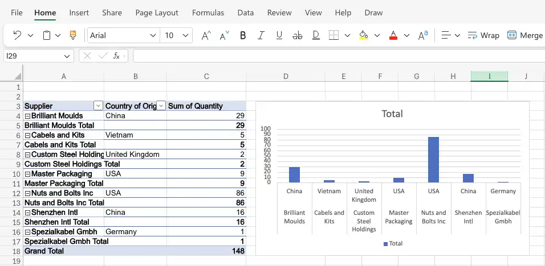Select row header 18
The height and width of the screenshot is (266, 545).
(11, 251)
